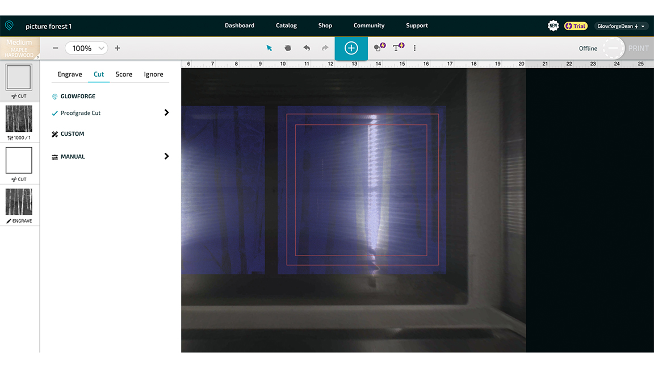654x368 pixels.
Task: Undo the last action
Action: (x=307, y=48)
